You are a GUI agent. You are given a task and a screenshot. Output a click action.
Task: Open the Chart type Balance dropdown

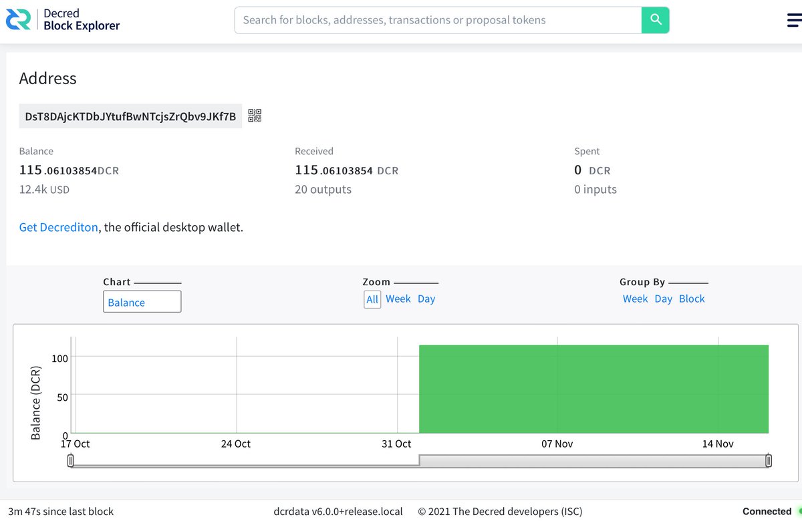142,302
